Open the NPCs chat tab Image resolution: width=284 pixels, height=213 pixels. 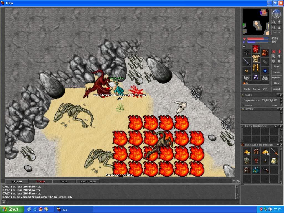click(x=64, y=181)
